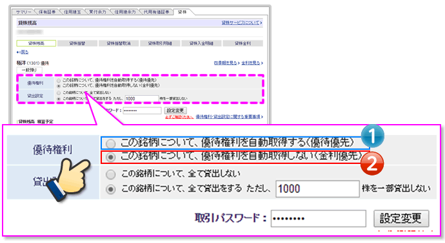Click the 優待権利 label in enlarged callout

point(52,150)
